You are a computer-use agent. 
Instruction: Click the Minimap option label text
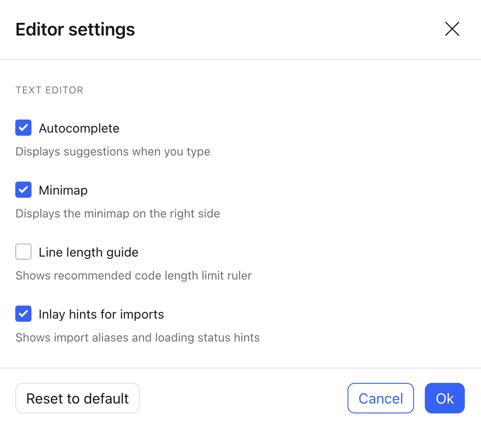tap(63, 190)
